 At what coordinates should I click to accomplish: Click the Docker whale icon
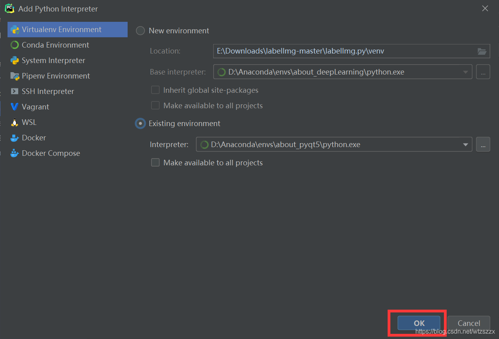coord(15,138)
